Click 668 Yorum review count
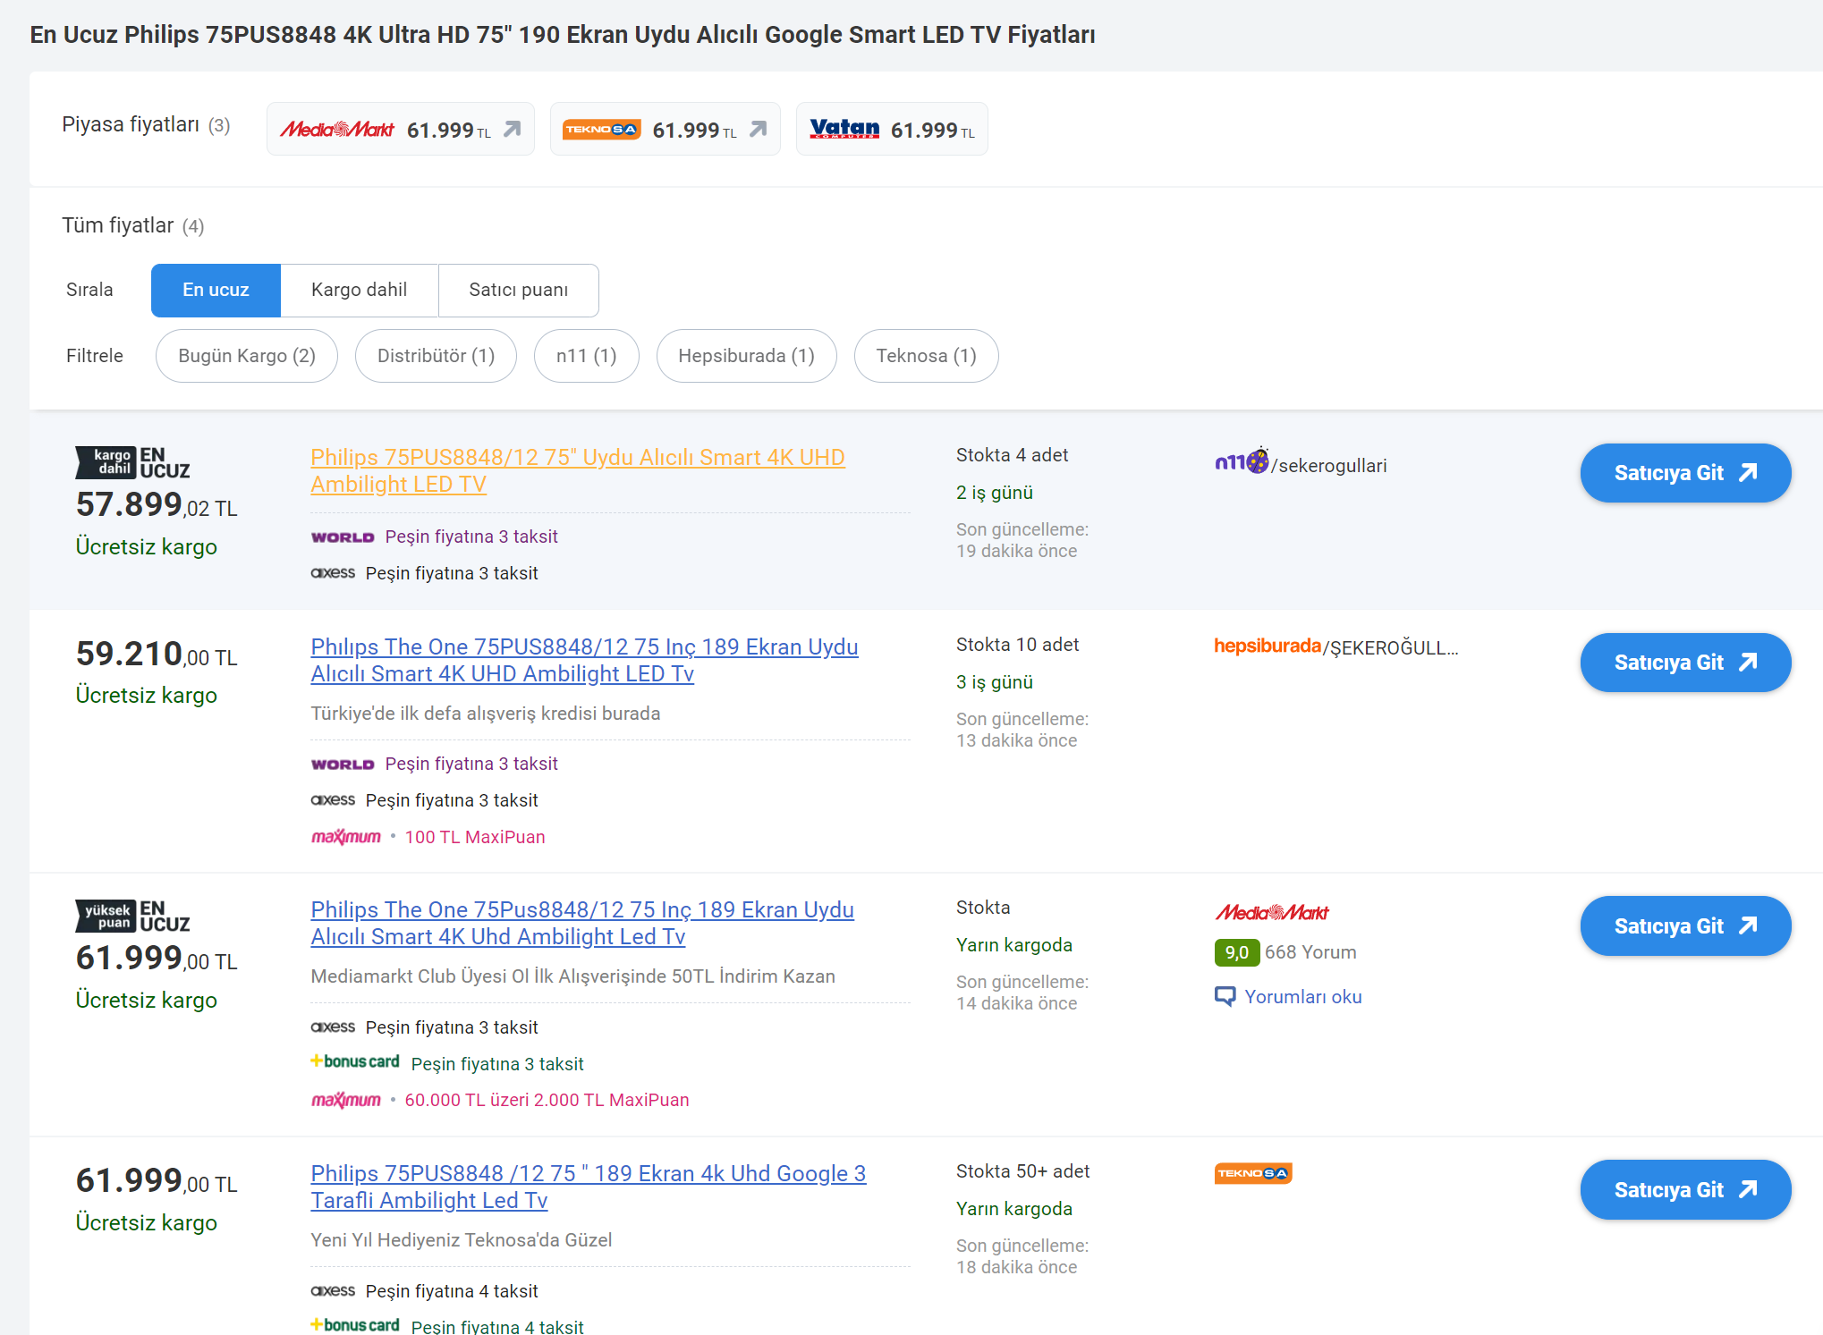The width and height of the screenshot is (1823, 1335). 1310,952
